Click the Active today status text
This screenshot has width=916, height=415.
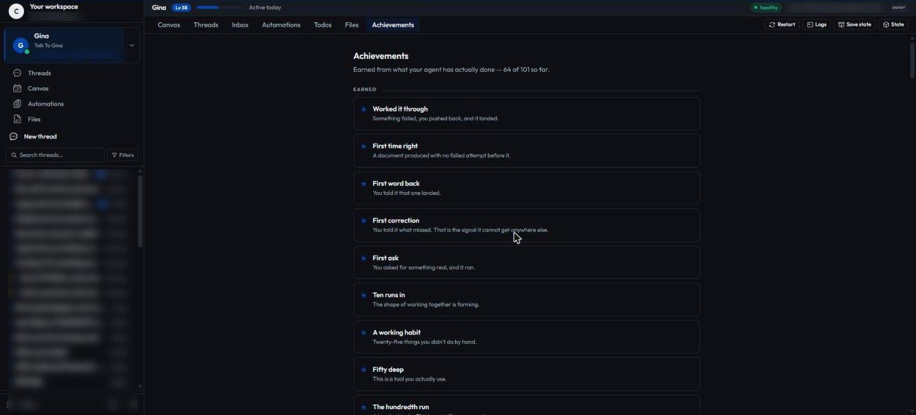tap(265, 8)
